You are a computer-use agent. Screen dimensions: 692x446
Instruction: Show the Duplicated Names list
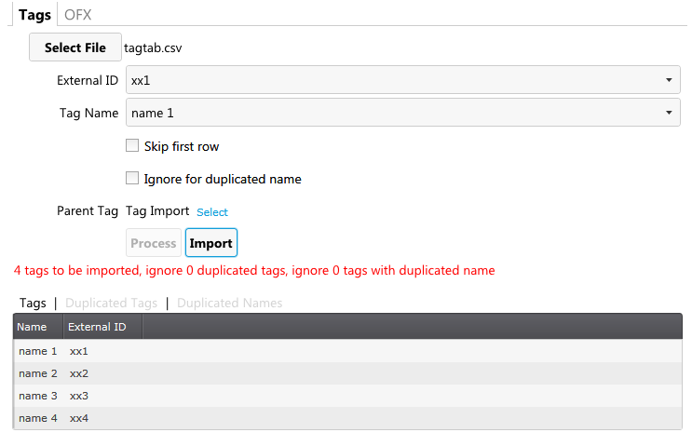pyautogui.click(x=229, y=303)
